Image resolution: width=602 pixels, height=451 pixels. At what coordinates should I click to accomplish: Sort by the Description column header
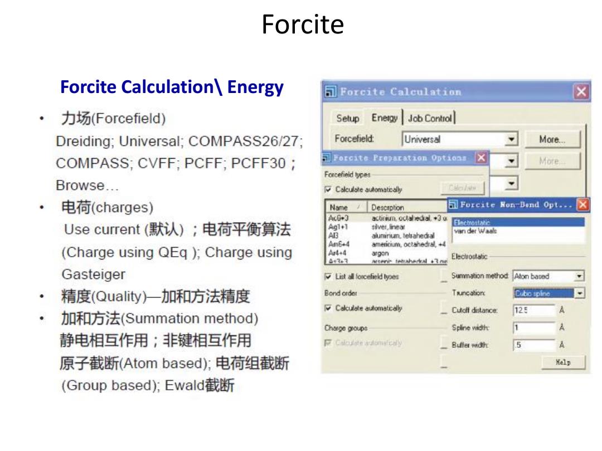coord(407,208)
